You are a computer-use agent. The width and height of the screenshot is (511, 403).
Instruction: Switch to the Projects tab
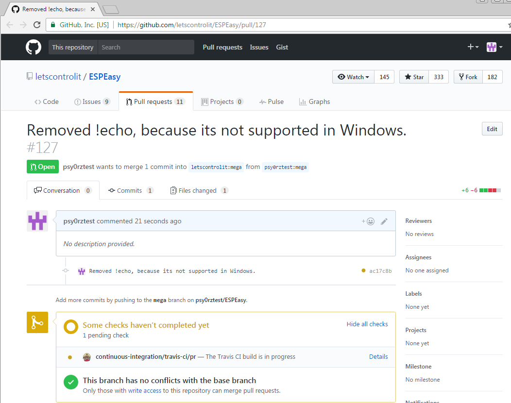pos(222,101)
